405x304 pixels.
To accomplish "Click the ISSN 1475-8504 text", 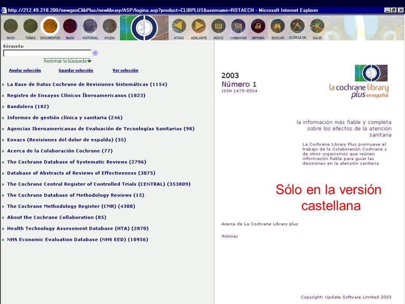I will click(239, 91).
